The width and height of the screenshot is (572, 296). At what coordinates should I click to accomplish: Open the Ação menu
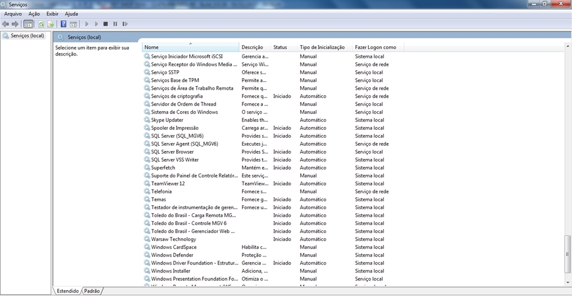[34, 13]
